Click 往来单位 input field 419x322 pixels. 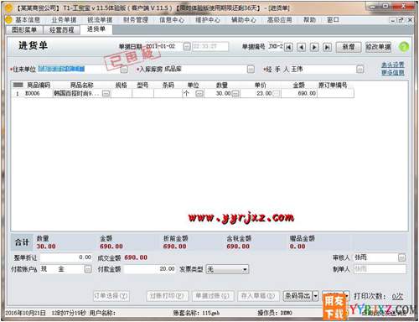(79, 69)
